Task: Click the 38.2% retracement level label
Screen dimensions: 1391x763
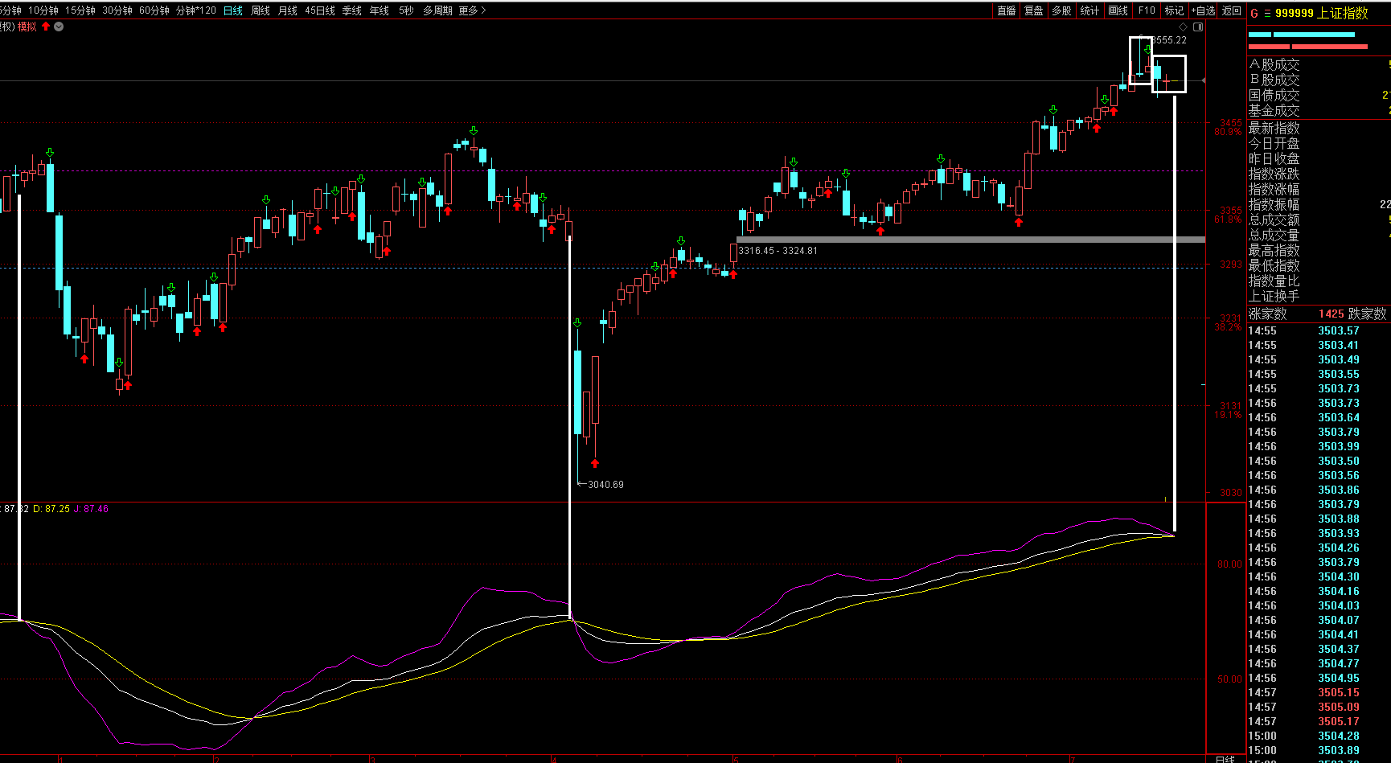Action: (1228, 327)
